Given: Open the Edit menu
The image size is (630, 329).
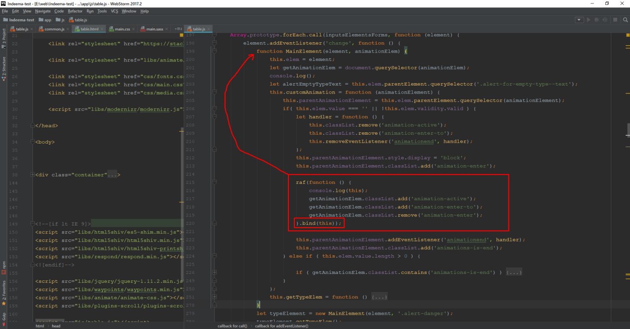Looking at the screenshot, I should tap(15, 11).
